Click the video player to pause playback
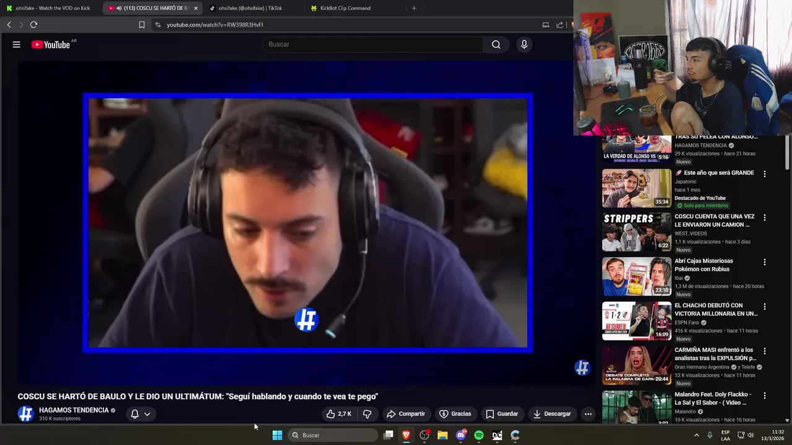 308,222
